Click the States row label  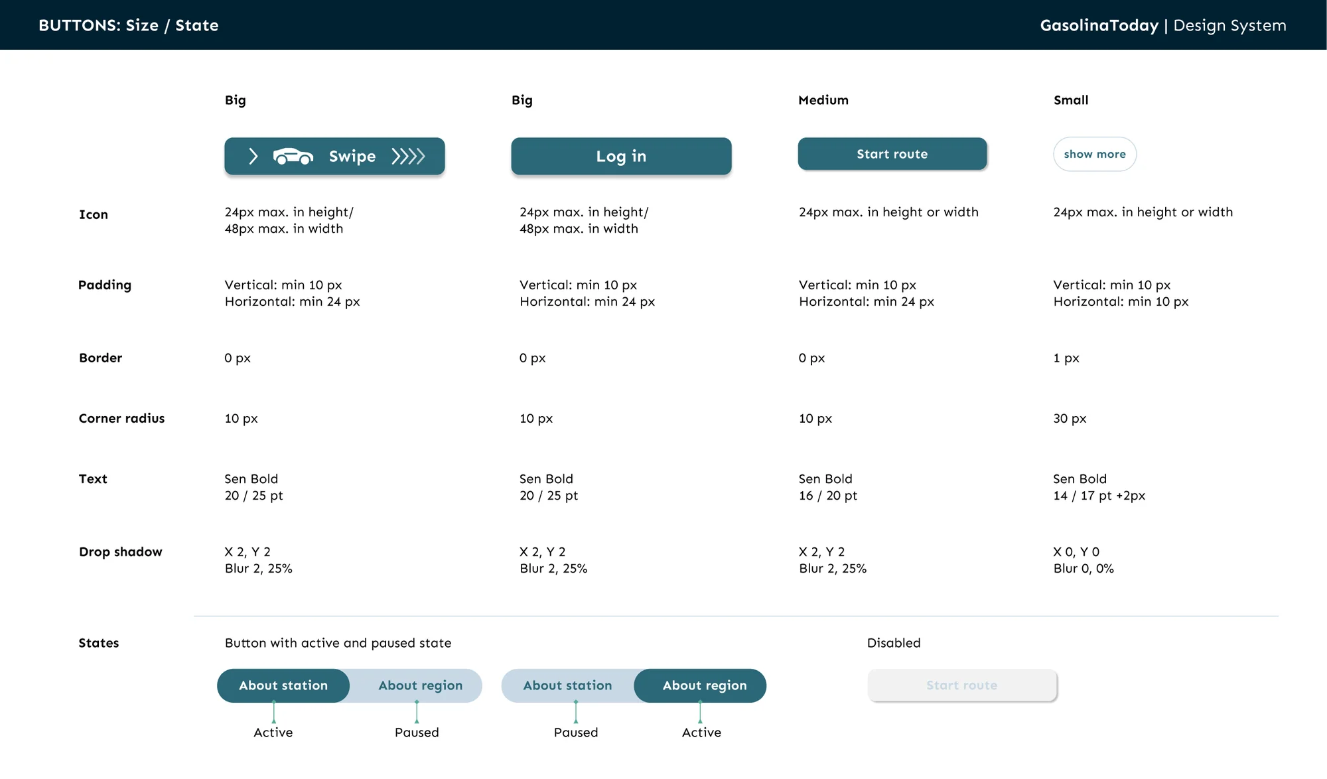(x=99, y=643)
